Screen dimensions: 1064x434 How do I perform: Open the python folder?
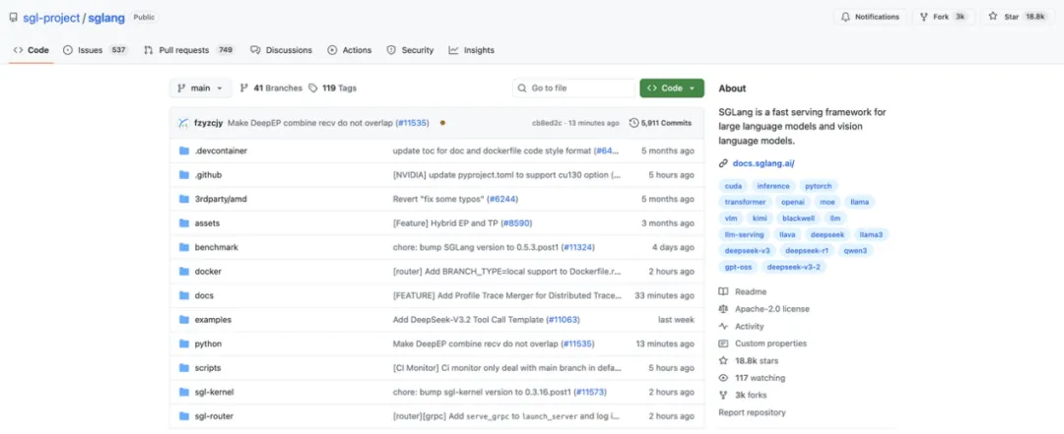click(208, 343)
